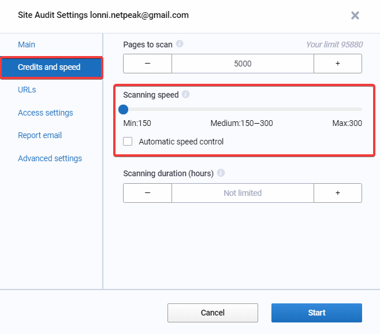This screenshot has width=380, height=334.
Task: Cancel the site audit settings
Action: (x=213, y=313)
